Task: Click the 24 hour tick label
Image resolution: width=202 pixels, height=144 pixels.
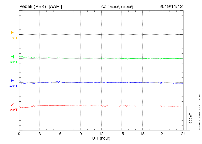Action: click(x=183, y=134)
